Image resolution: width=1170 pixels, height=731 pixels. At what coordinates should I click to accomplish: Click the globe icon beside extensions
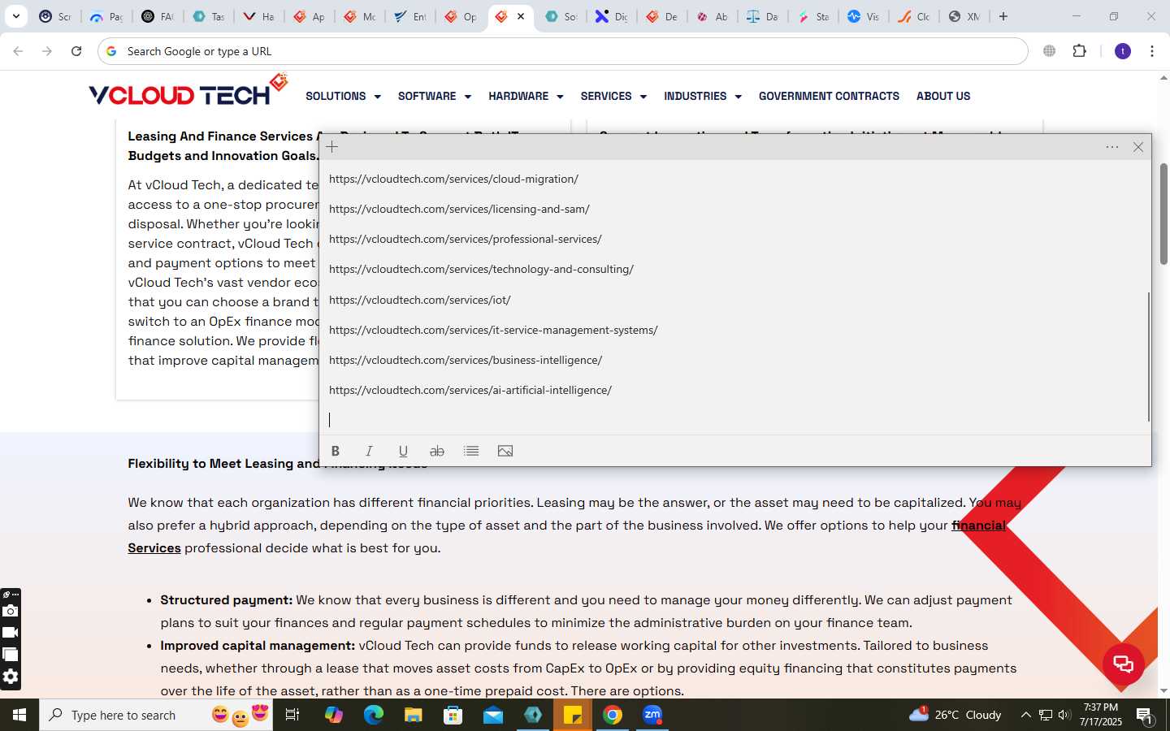(1050, 51)
